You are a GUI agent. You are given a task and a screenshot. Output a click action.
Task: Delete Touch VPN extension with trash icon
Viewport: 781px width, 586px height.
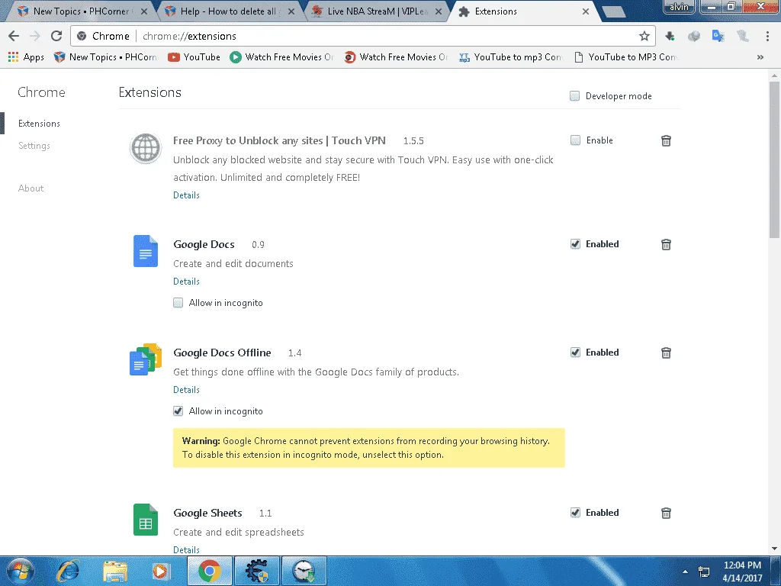click(x=666, y=140)
